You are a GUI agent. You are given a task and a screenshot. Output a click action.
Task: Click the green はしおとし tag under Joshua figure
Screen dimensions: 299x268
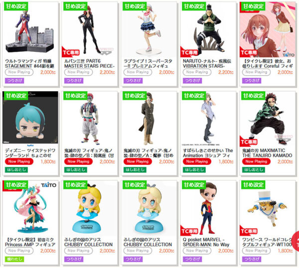coord(194,170)
